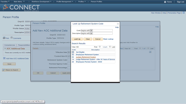This screenshot has width=186, height=104.
Task: Click the next results arrow in Search Results
Action: (110, 47)
